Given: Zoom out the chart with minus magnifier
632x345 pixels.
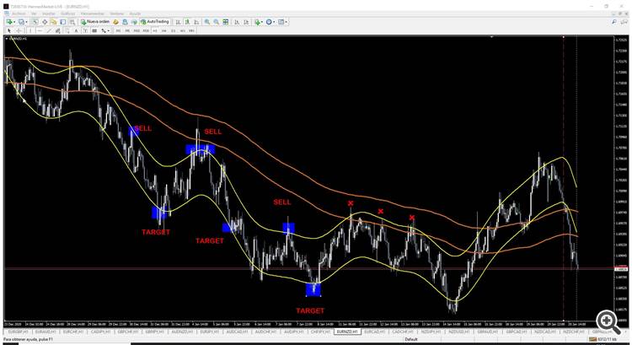Looking at the screenshot, I should (x=217, y=22).
